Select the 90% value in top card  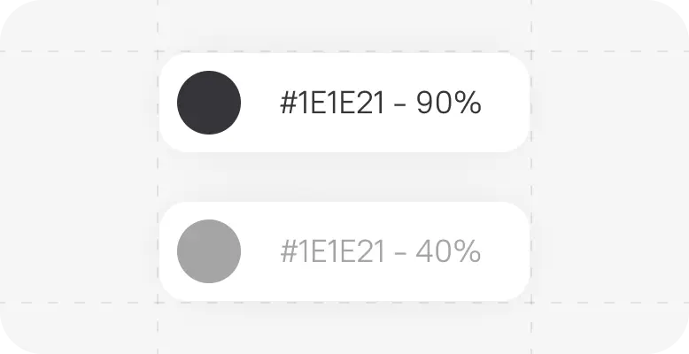449,104
